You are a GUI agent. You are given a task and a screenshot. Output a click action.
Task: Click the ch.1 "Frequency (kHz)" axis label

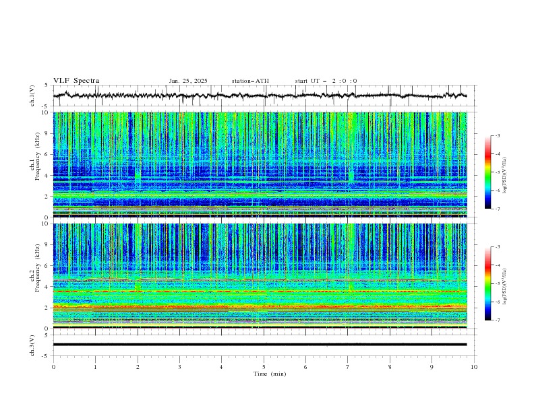point(37,156)
